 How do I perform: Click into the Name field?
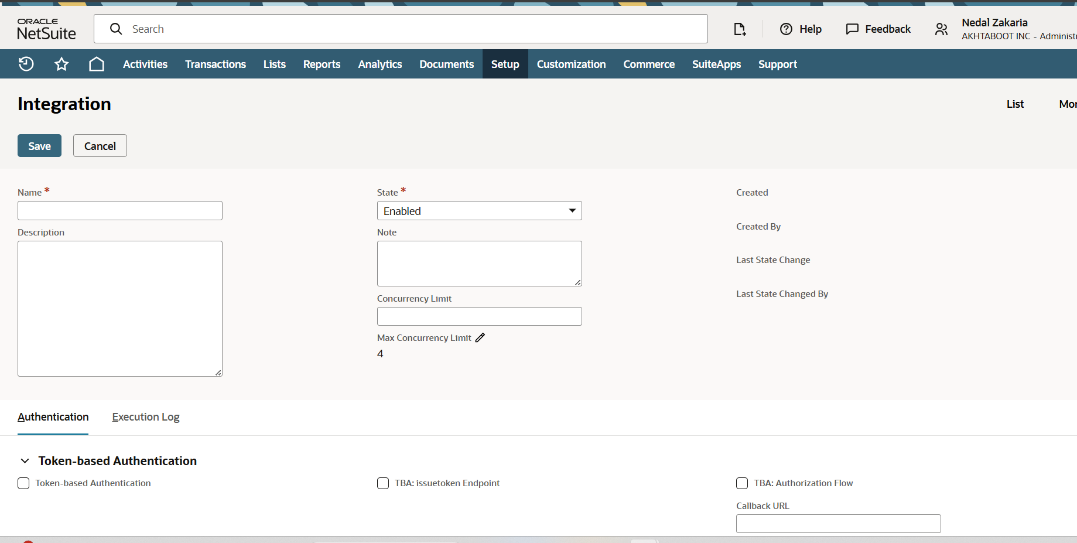click(x=120, y=211)
